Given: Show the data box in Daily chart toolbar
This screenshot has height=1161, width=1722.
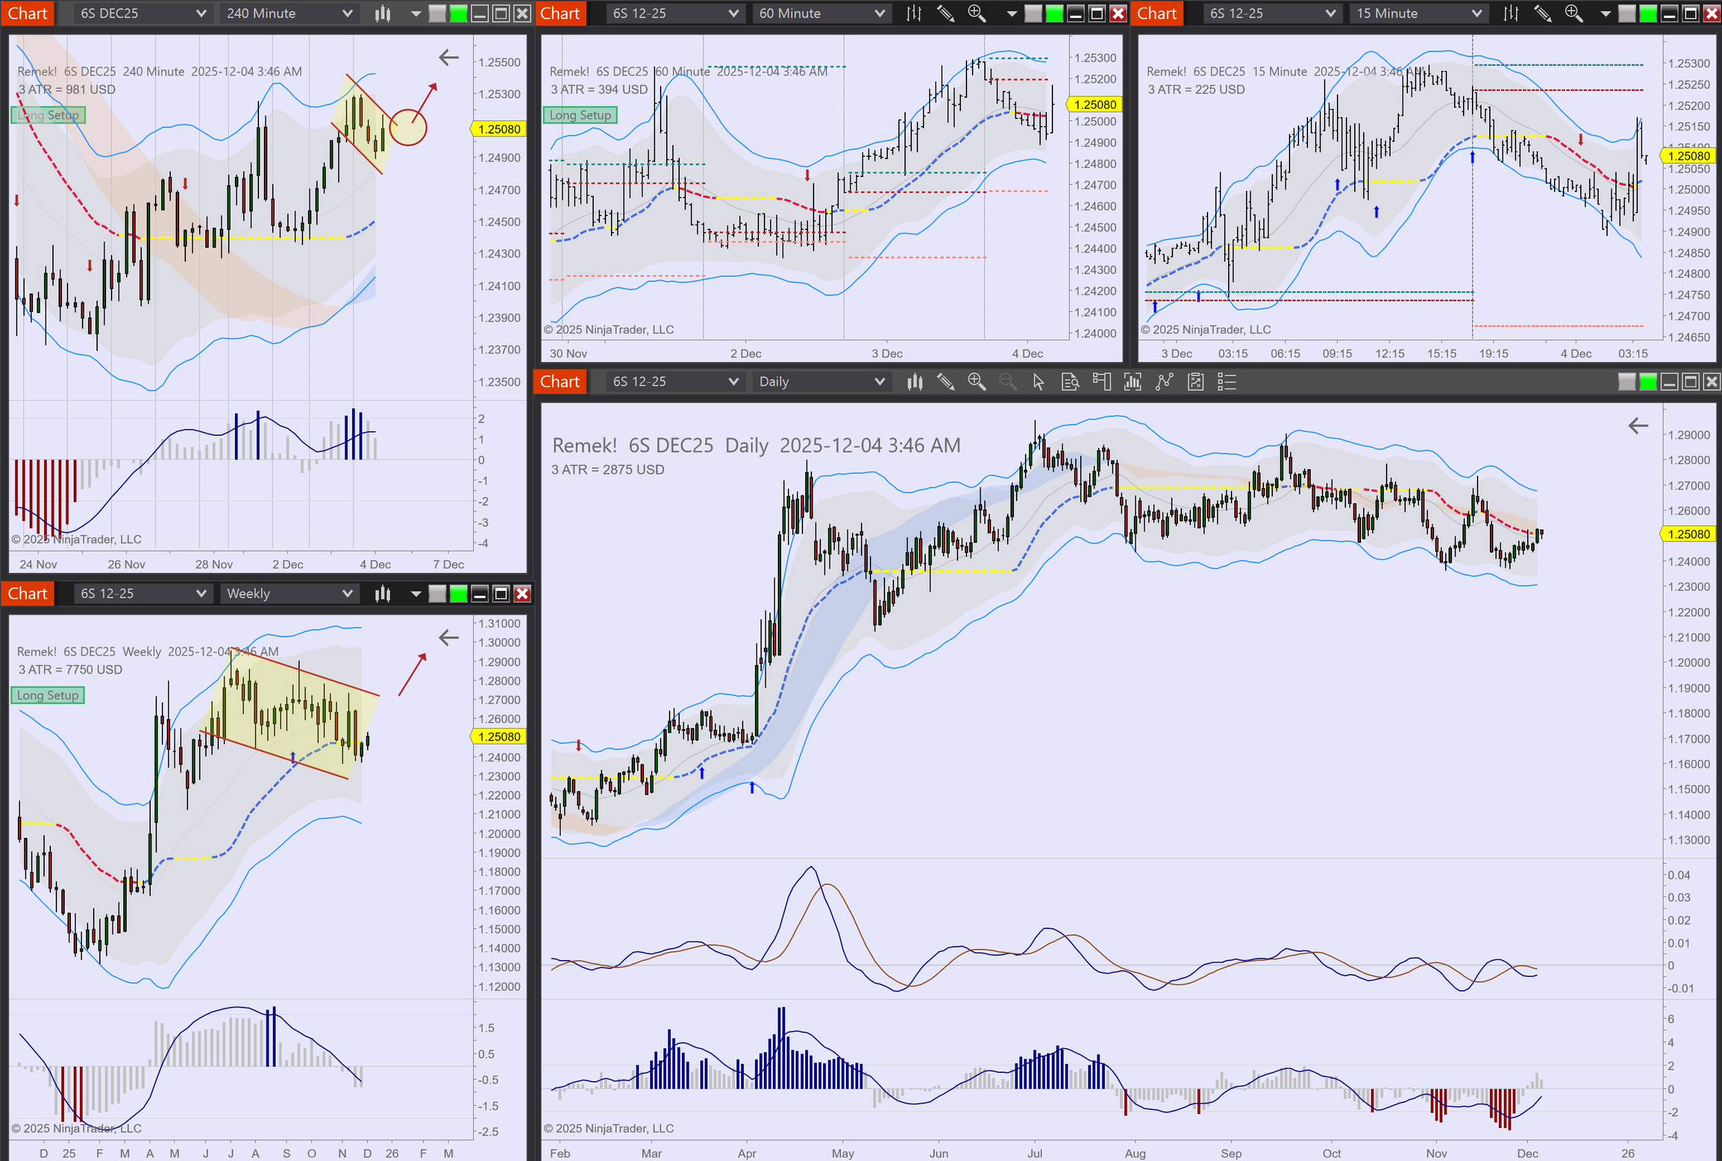Looking at the screenshot, I should pyautogui.click(x=1070, y=381).
